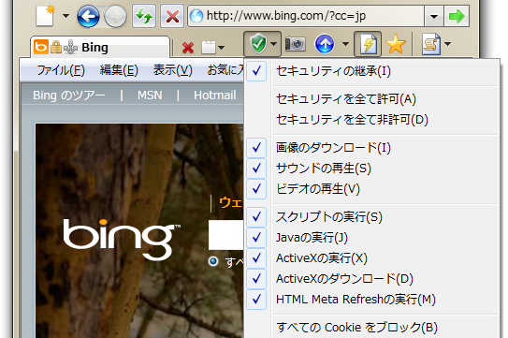Click the camera snapshot icon
Viewport: 508px width, 338px height.
295,44
